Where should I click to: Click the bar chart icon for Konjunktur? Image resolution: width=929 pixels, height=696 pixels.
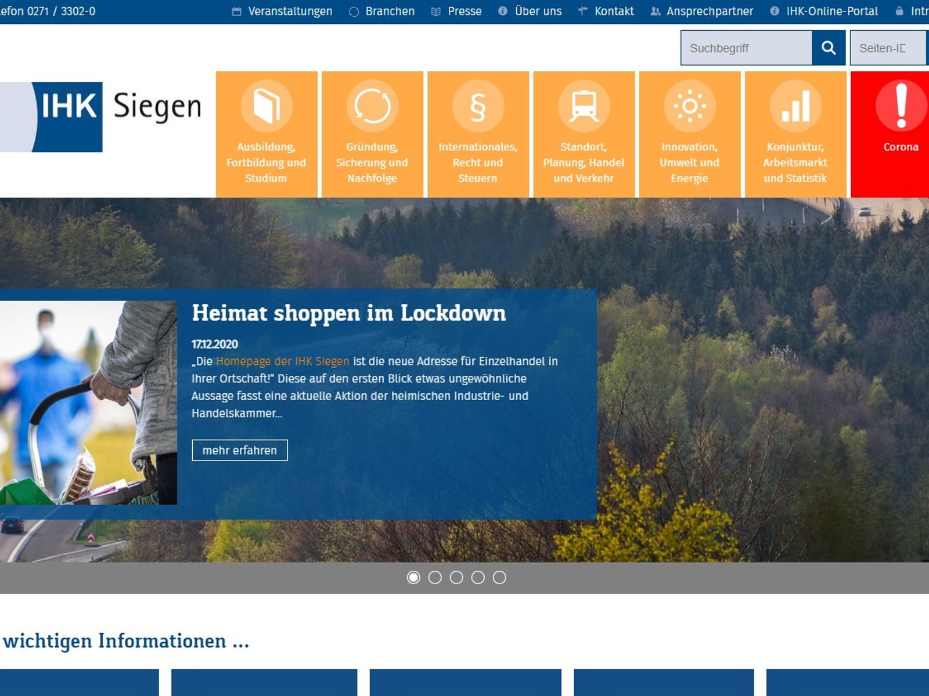[x=795, y=106]
